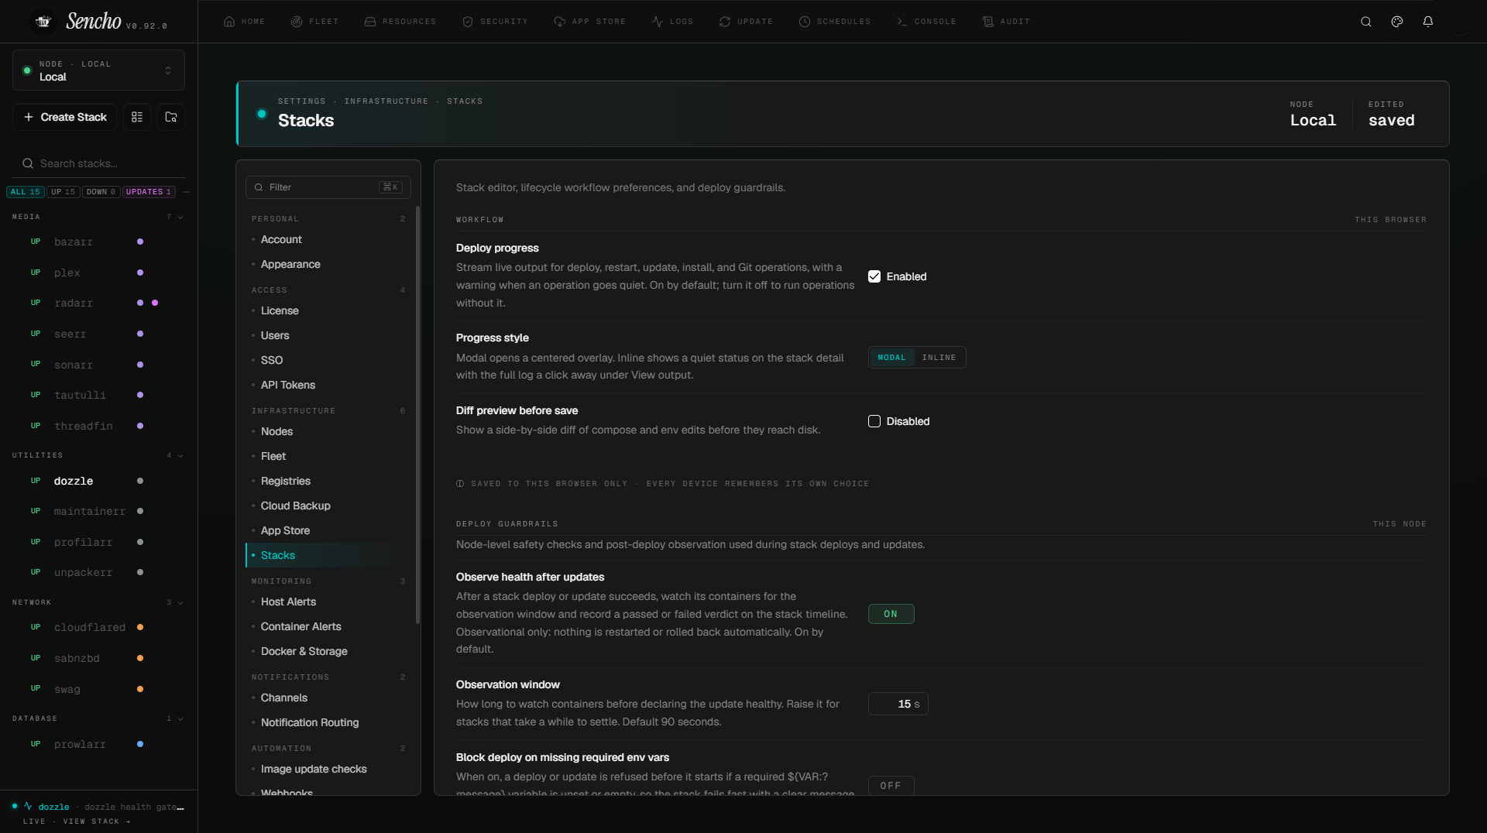The image size is (1487, 833).
Task: Click the Create Stack button
Action: (65, 117)
